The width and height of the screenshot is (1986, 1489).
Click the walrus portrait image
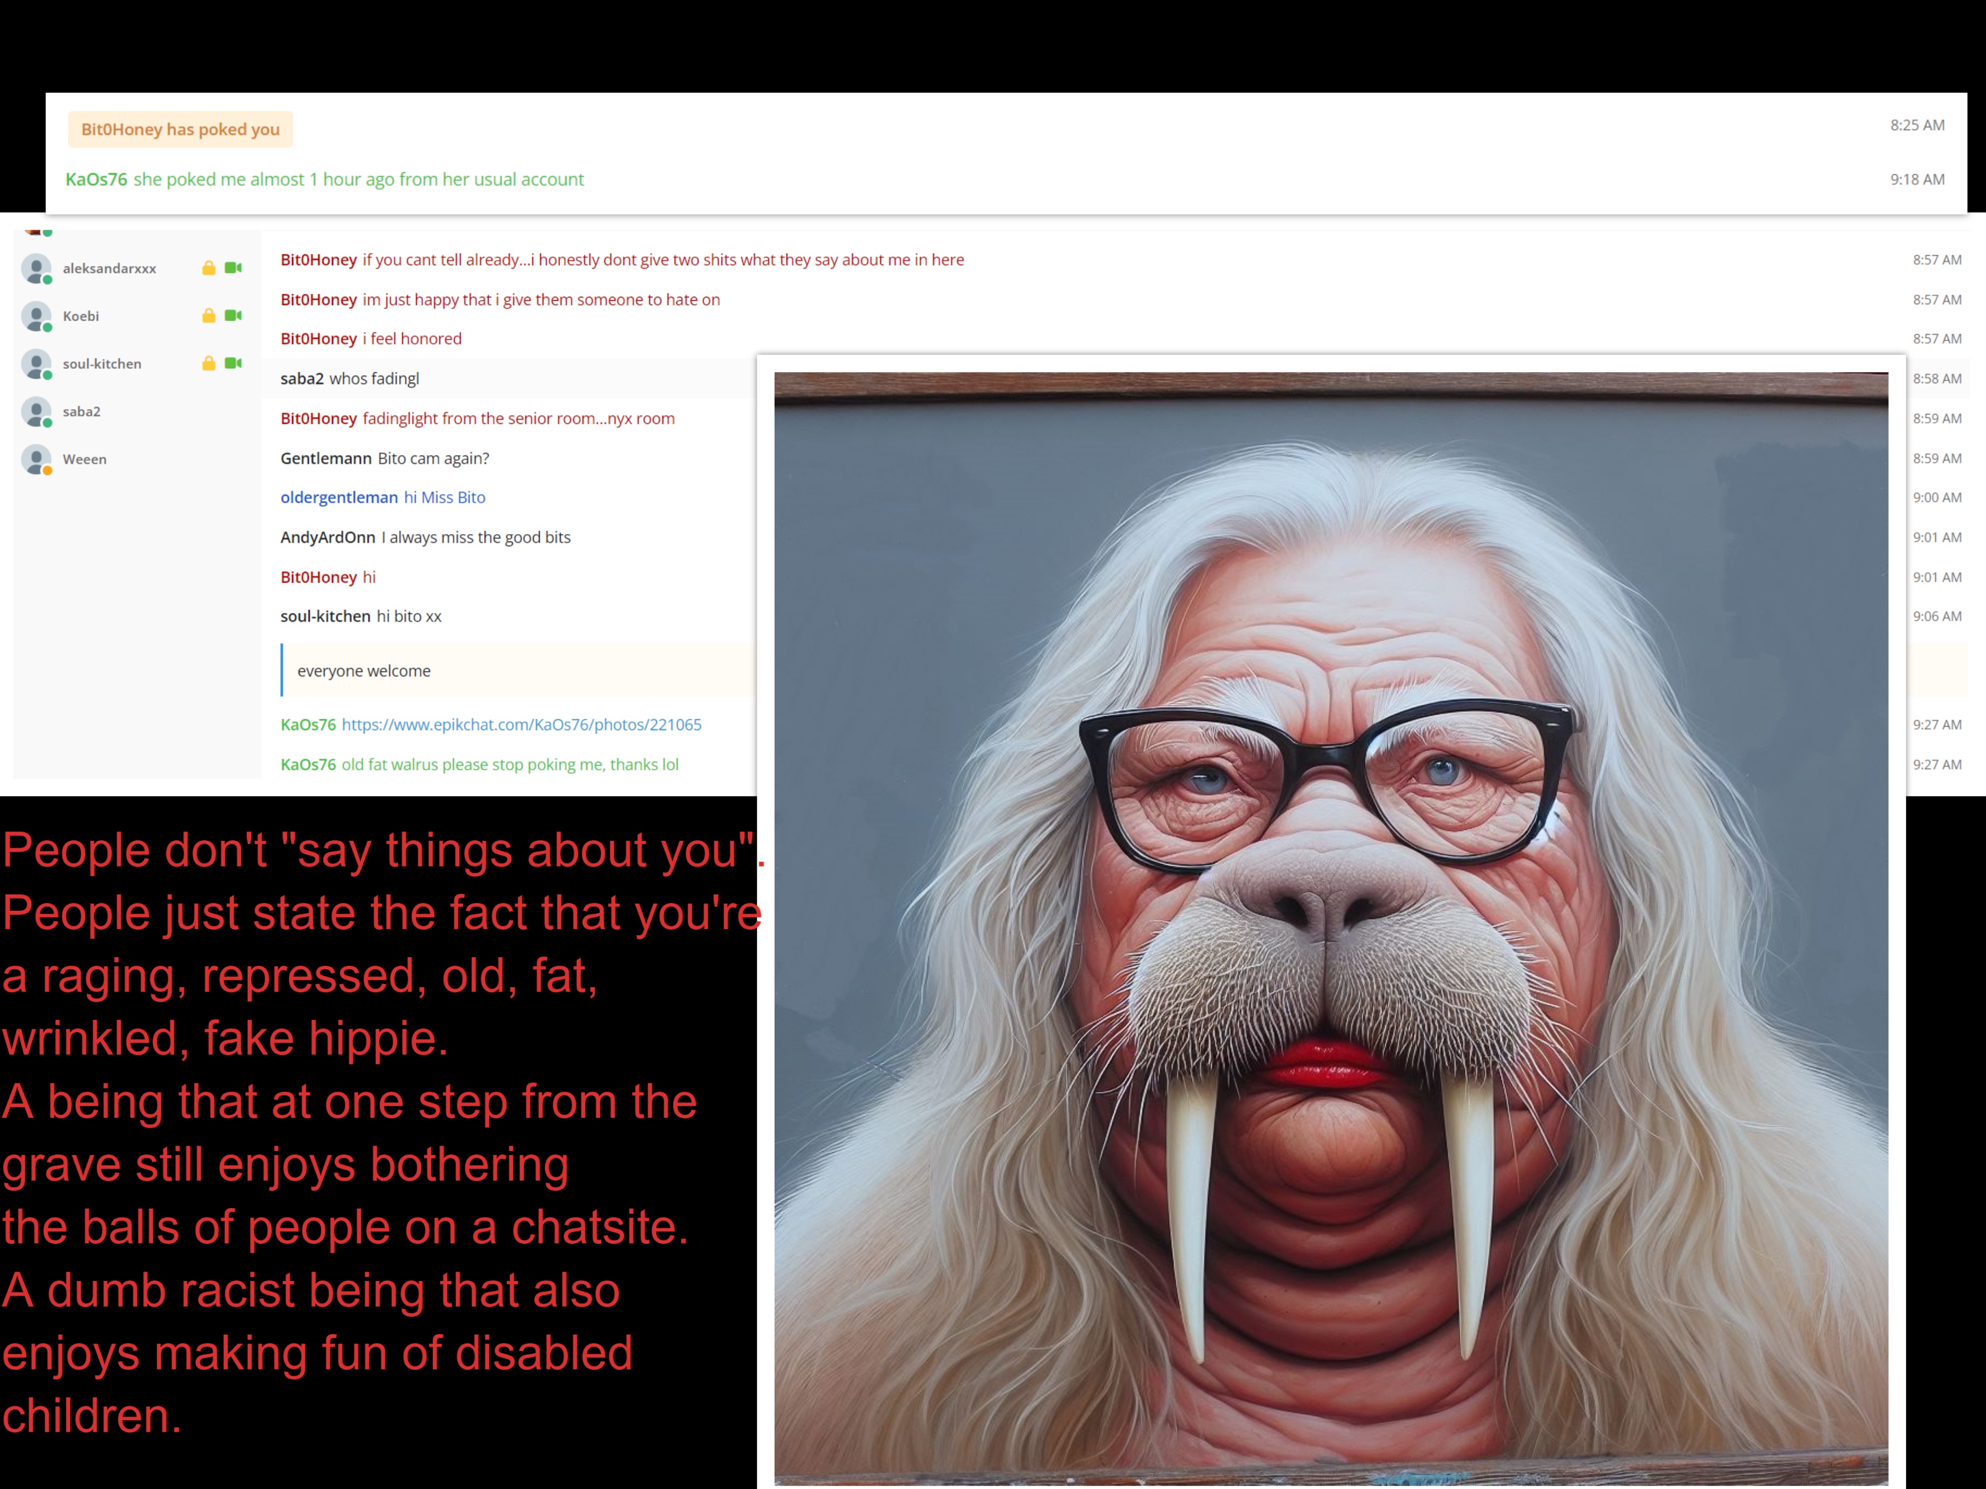1332,928
